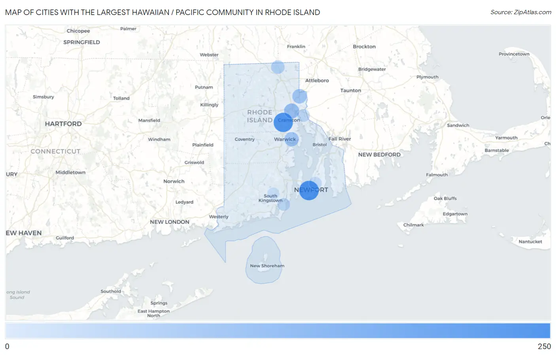
Task: Click the 'SPRINGFIELD' city label
Action: [x=81, y=42]
